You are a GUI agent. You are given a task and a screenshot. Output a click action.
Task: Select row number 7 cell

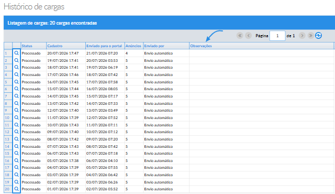tap(8, 96)
